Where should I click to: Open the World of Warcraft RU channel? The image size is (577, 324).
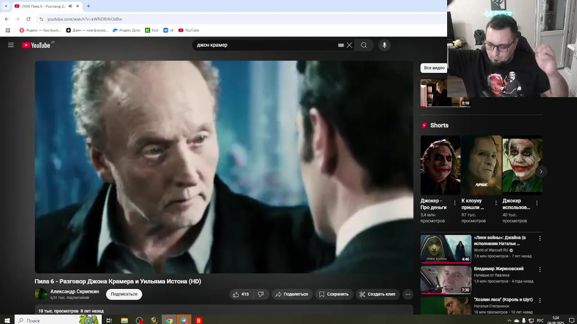491,250
